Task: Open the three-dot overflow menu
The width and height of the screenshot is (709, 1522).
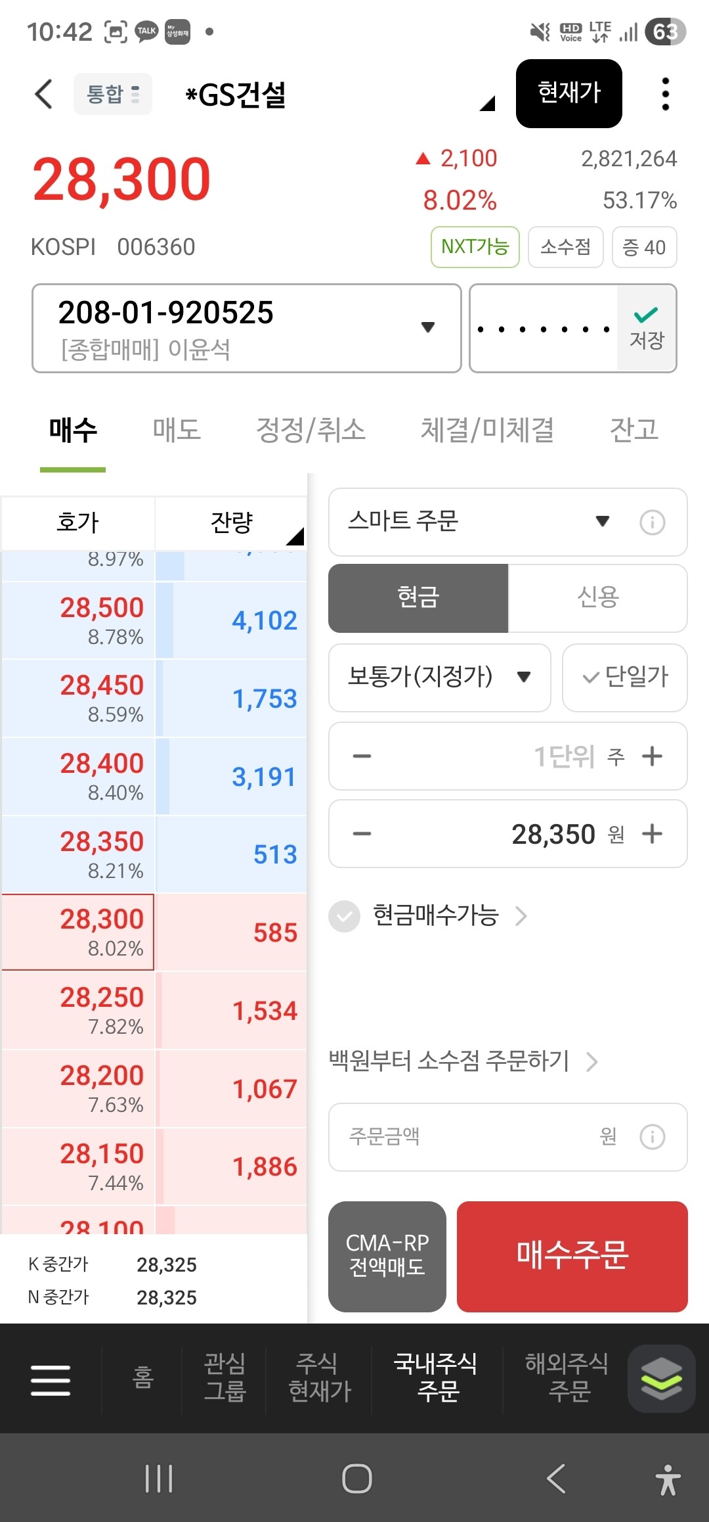Action: tap(666, 94)
